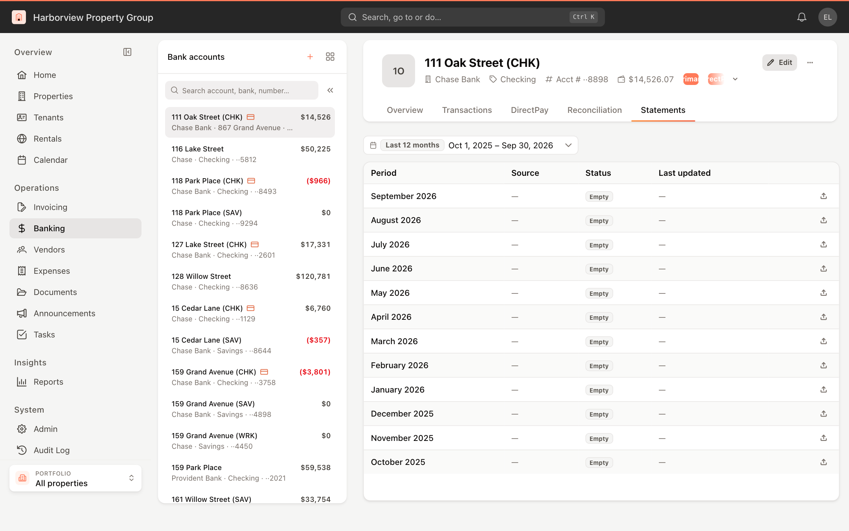Open the notifications bell
Screen dimensions: 849x531
pyautogui.click(x=802, y=17)
